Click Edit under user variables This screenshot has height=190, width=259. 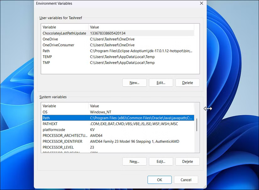161,82
